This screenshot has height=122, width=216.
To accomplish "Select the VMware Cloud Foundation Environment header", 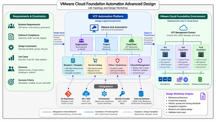I will click(x=183, y=16).
